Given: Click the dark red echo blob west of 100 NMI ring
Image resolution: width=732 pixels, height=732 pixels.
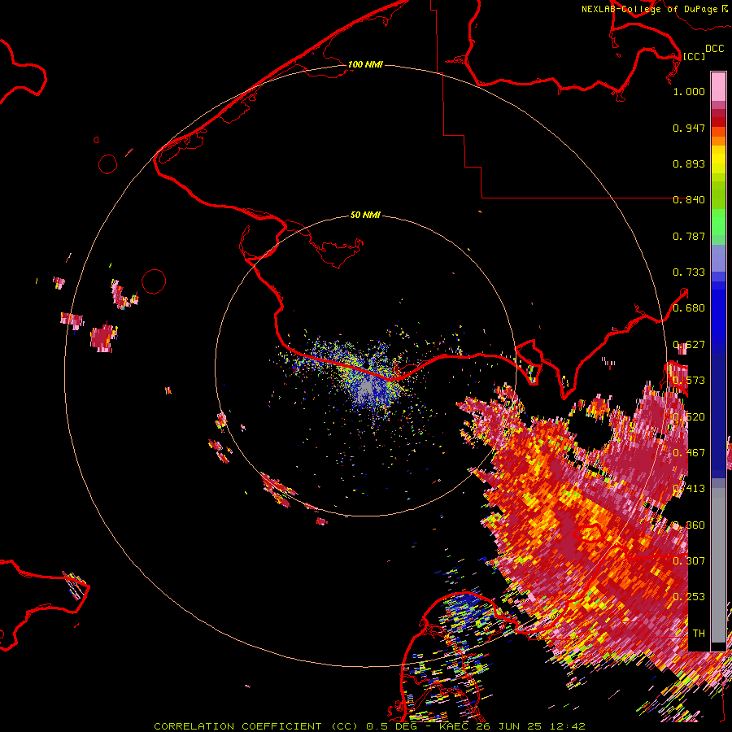Looking at the screenshot, I should [102, 338].
